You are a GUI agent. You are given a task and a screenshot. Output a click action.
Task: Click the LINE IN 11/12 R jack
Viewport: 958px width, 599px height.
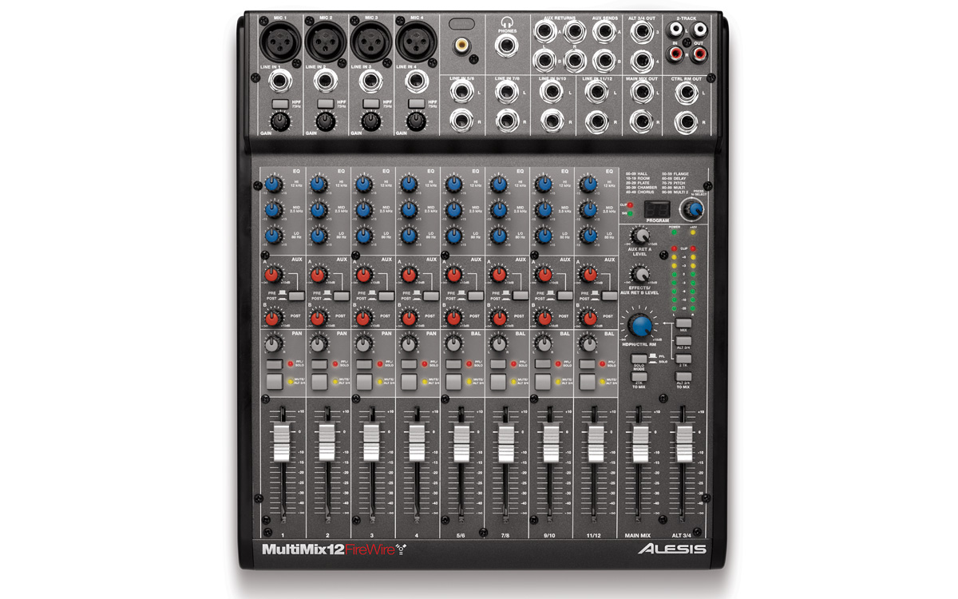[x=596, y=121]
